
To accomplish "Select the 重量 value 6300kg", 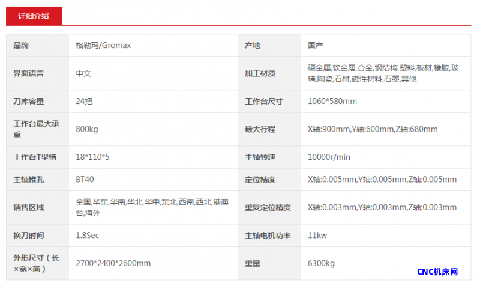I will [320, 263].
